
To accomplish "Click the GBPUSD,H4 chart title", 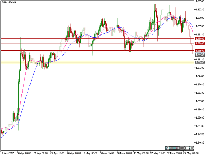I will [9, 2].
